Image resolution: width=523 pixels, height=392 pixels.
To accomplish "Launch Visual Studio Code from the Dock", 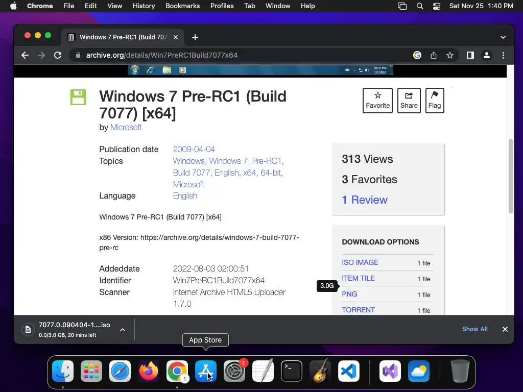I will pos(348,371).
